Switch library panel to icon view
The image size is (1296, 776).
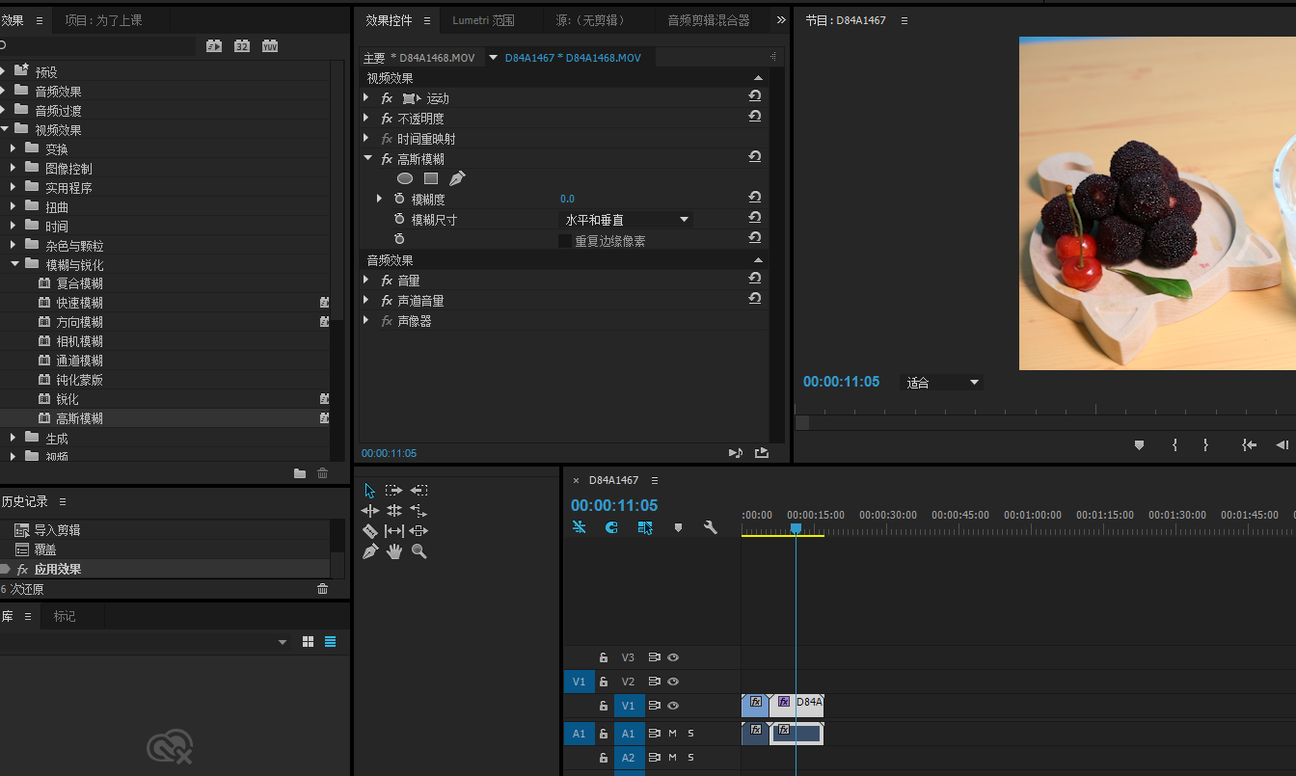point(309,642)
